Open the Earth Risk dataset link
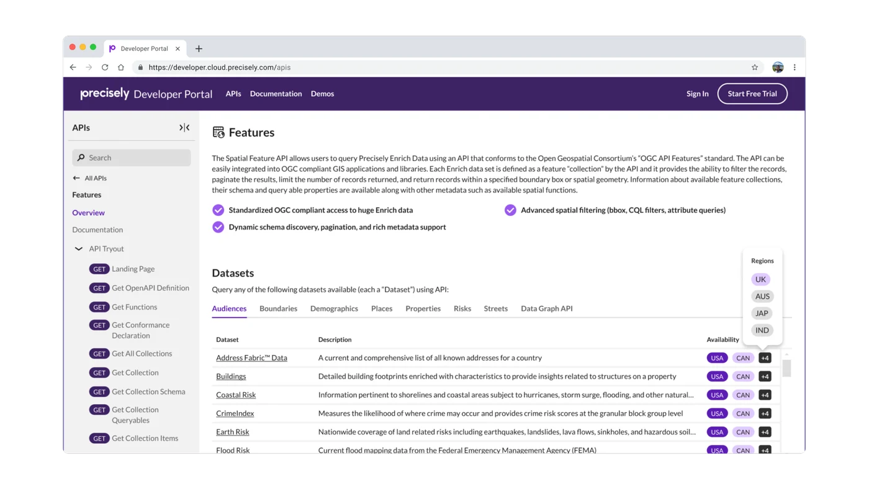The image size is (869, 489). 233,432
